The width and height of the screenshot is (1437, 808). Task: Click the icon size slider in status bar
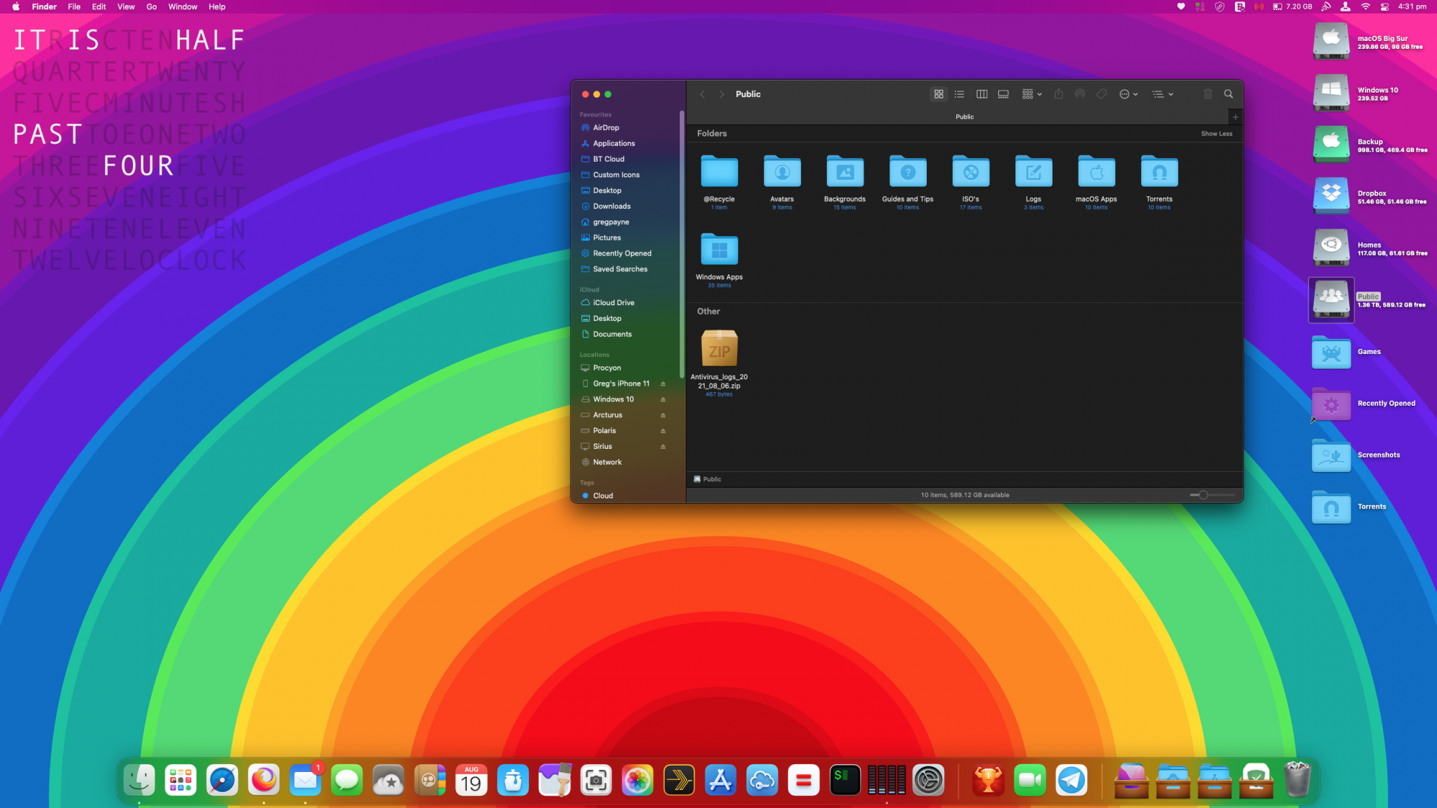pyautogui.click(x=1203, y=495)
